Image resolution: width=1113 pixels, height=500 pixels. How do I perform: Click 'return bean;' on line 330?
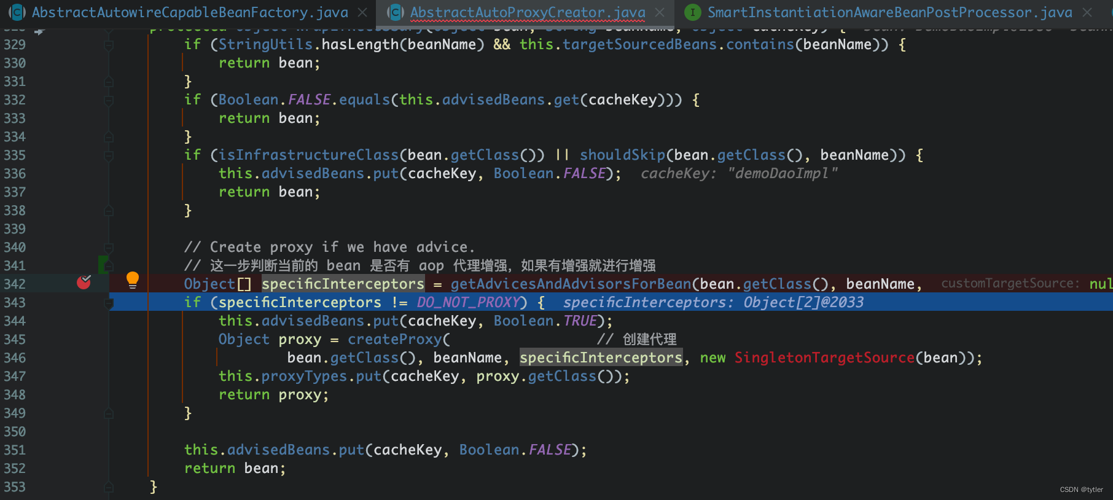(x=270, y=63)
